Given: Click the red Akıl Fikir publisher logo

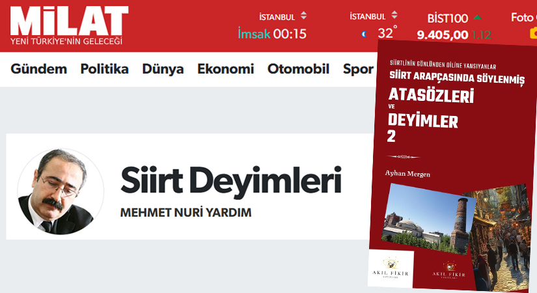Looking at the screenshot, I should click(x=448, y=271).
